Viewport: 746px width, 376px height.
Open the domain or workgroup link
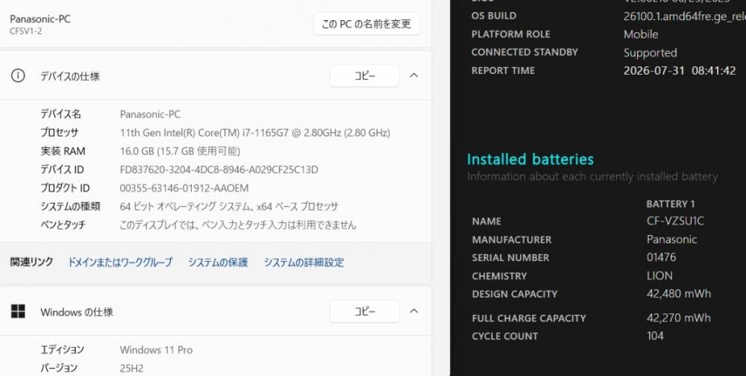[x=120, y=263]
